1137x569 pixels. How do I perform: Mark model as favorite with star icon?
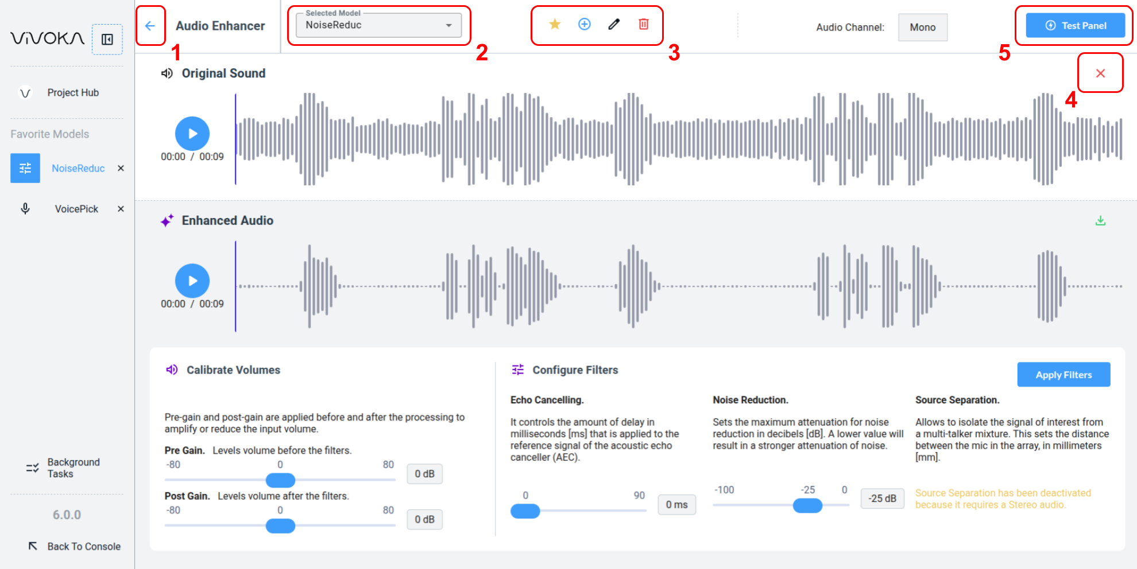(x=555, y=24)
